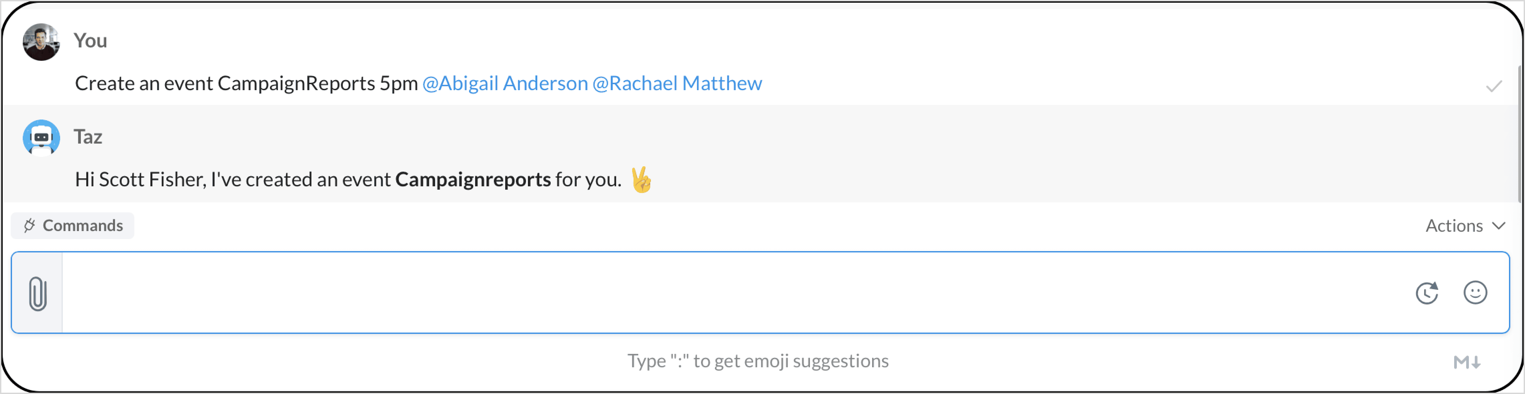Click the emoji suggestions hint text
The image size is (1525, 394).
tap(758, 361)
